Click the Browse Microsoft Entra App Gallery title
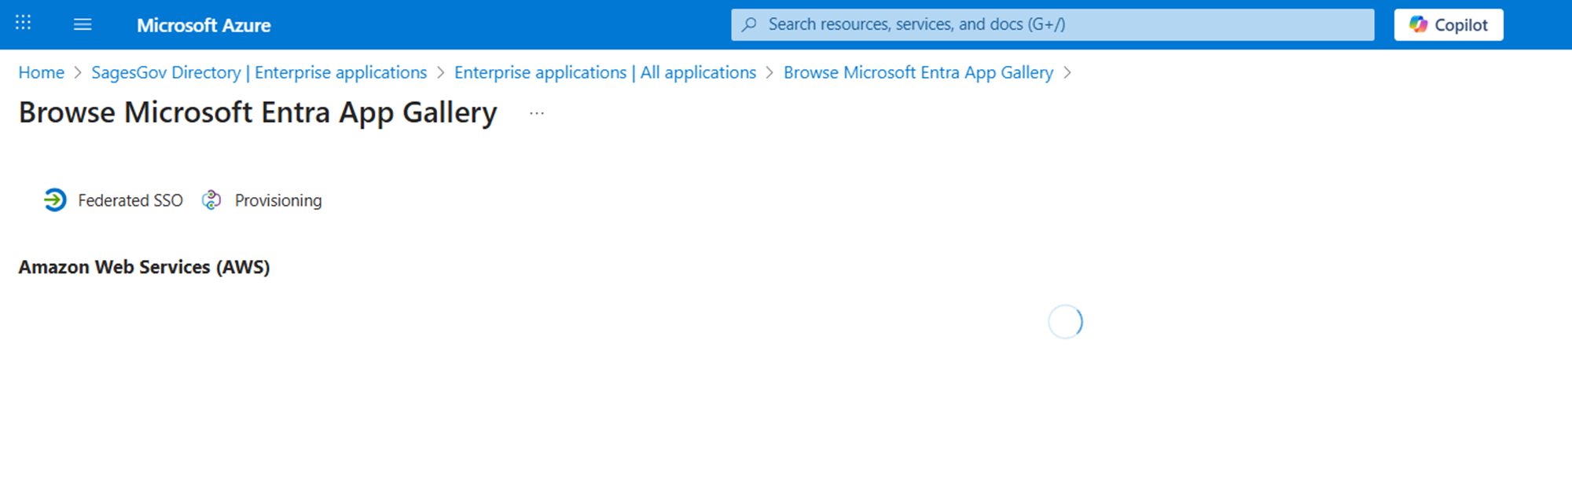1572x483 pixels. click(258, 112)
